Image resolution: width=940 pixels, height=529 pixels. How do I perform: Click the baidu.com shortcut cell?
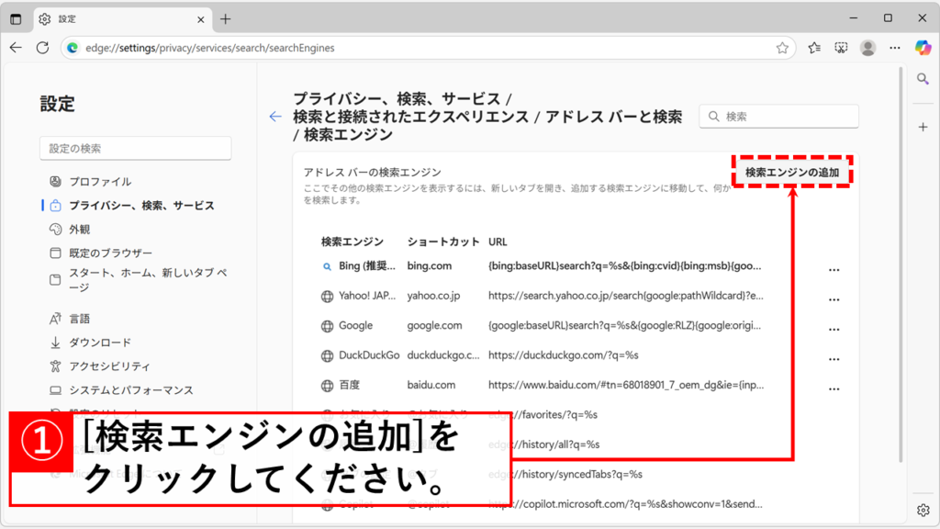coord(431,385)
